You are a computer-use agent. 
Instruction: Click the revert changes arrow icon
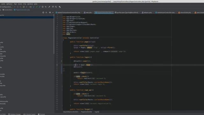click(46, 7)
